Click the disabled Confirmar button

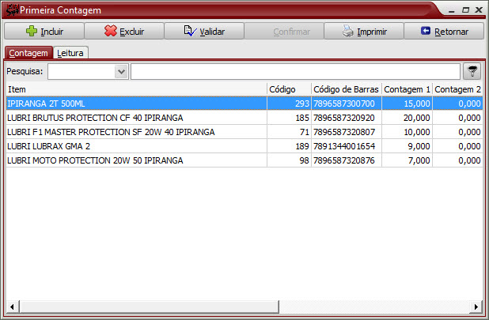(x=284, y=31)
